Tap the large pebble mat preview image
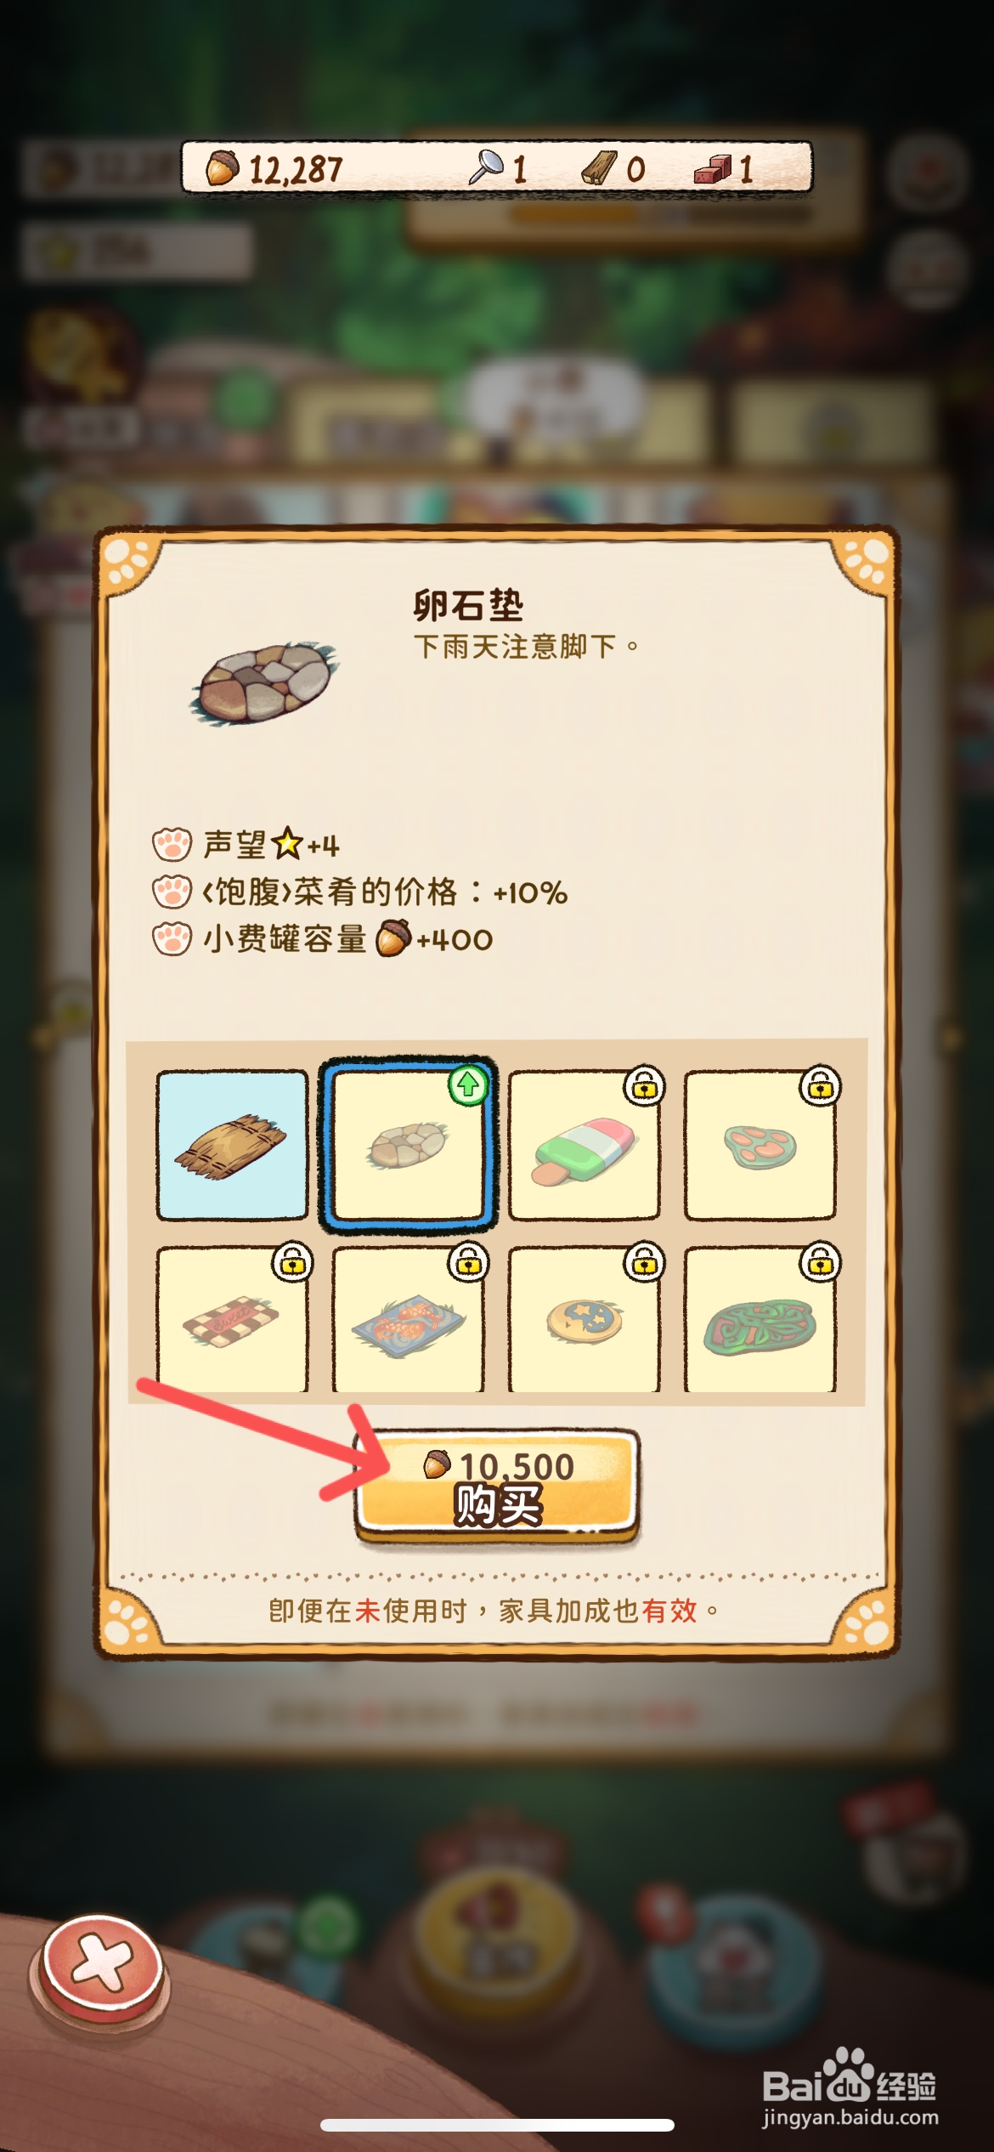The width and height of the screenshot is (994, 2152). 265,684
